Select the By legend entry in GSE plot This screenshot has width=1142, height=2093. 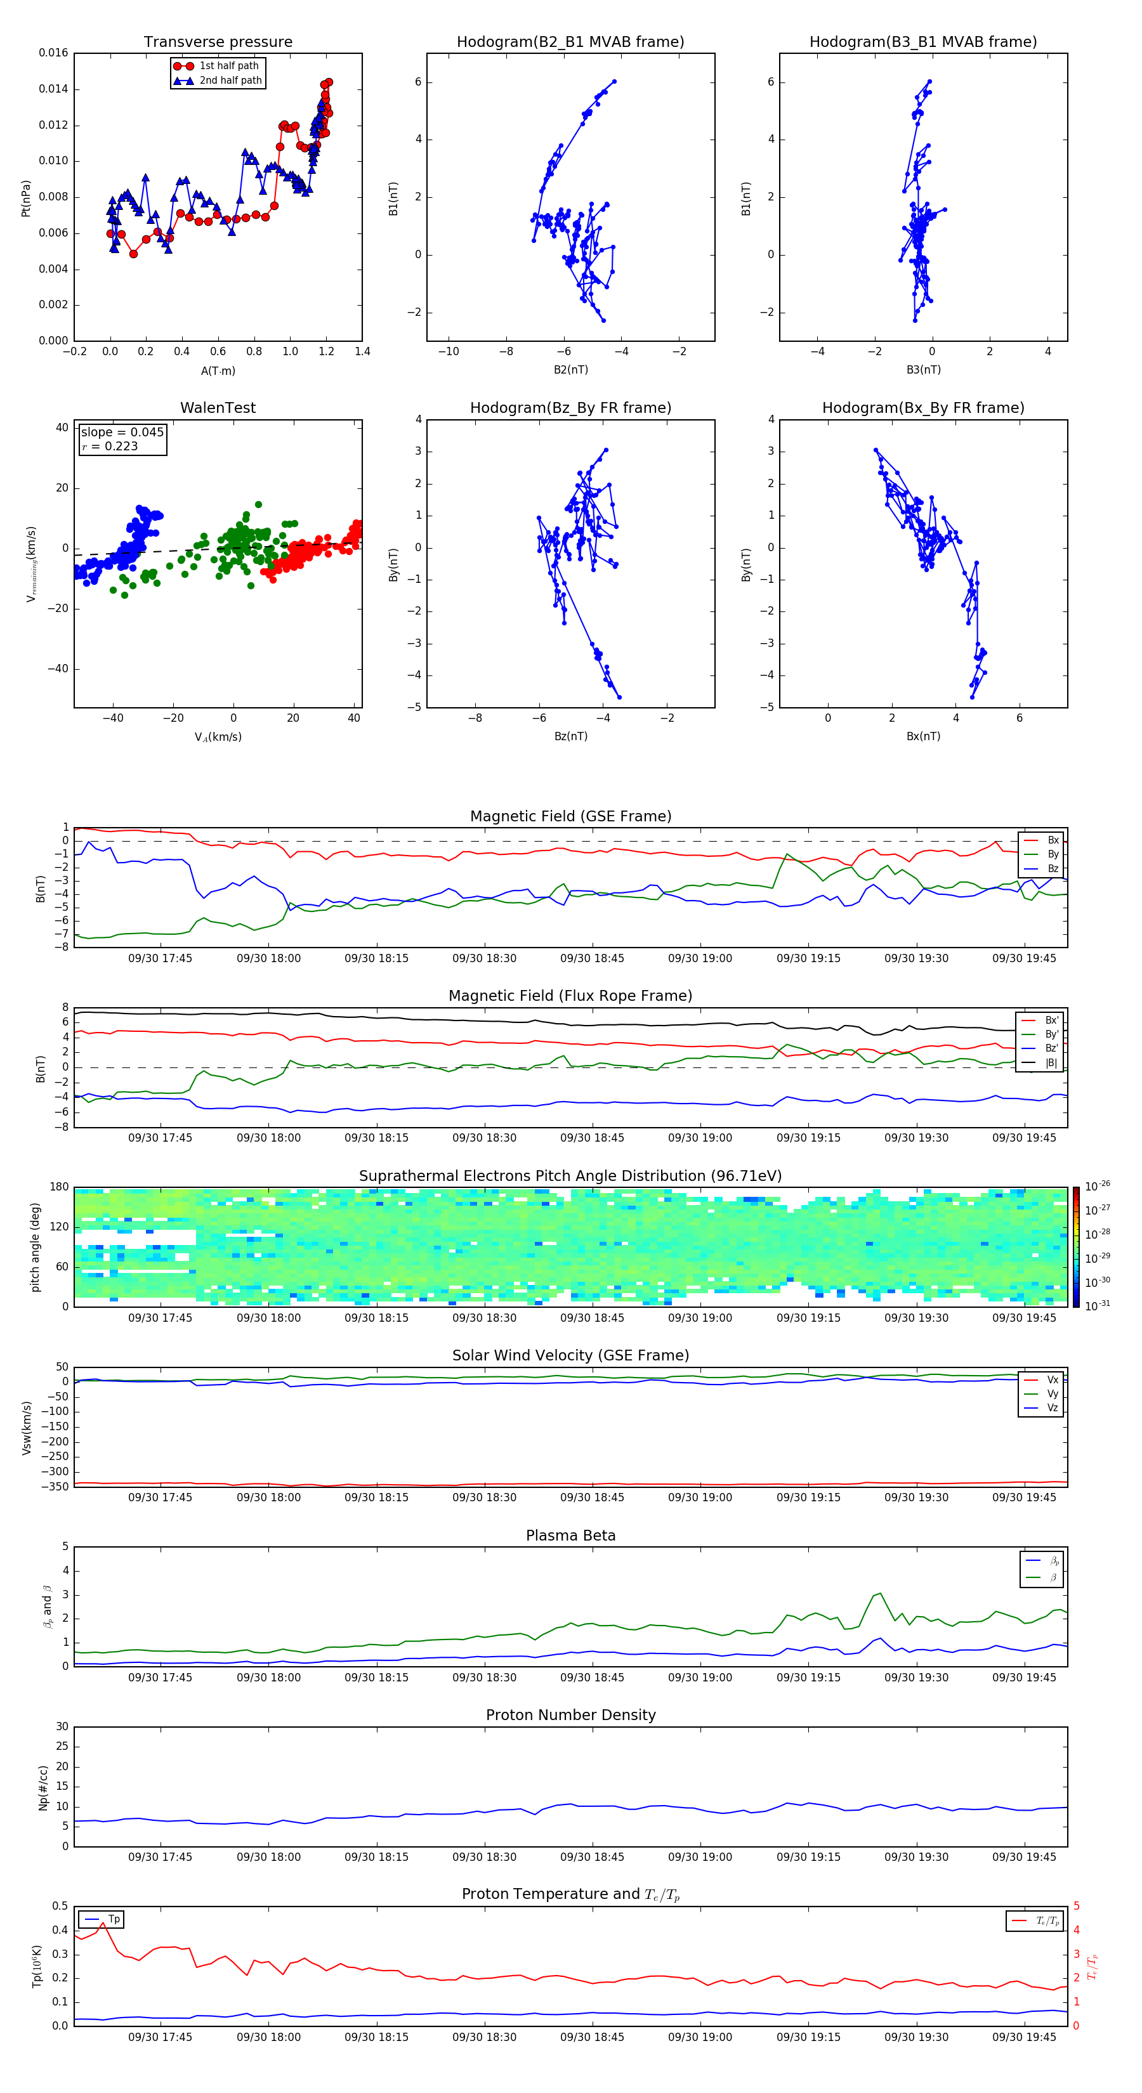click(x=1041, y=854)
